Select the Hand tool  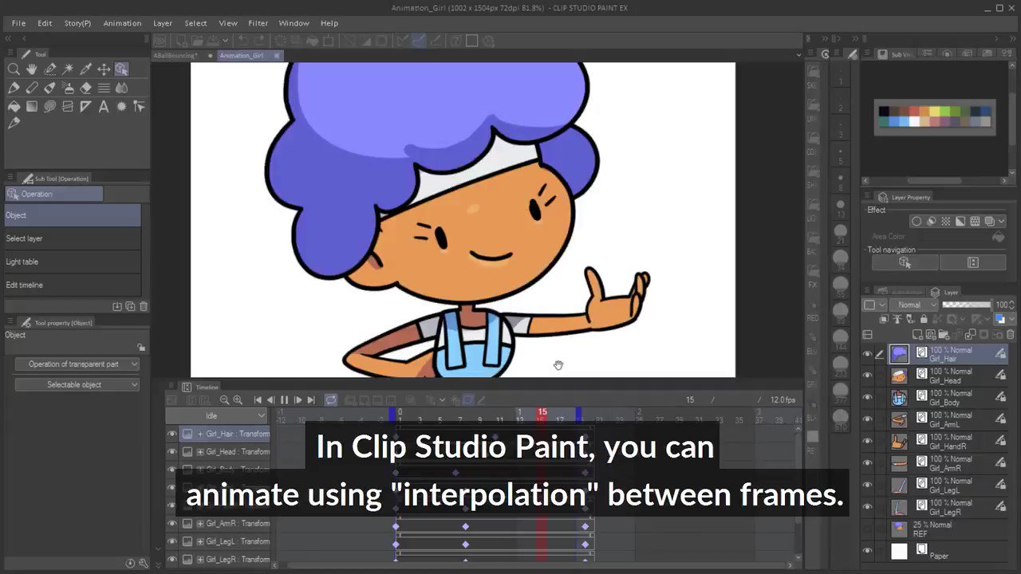pyautogui.click(x=32, y=69)
